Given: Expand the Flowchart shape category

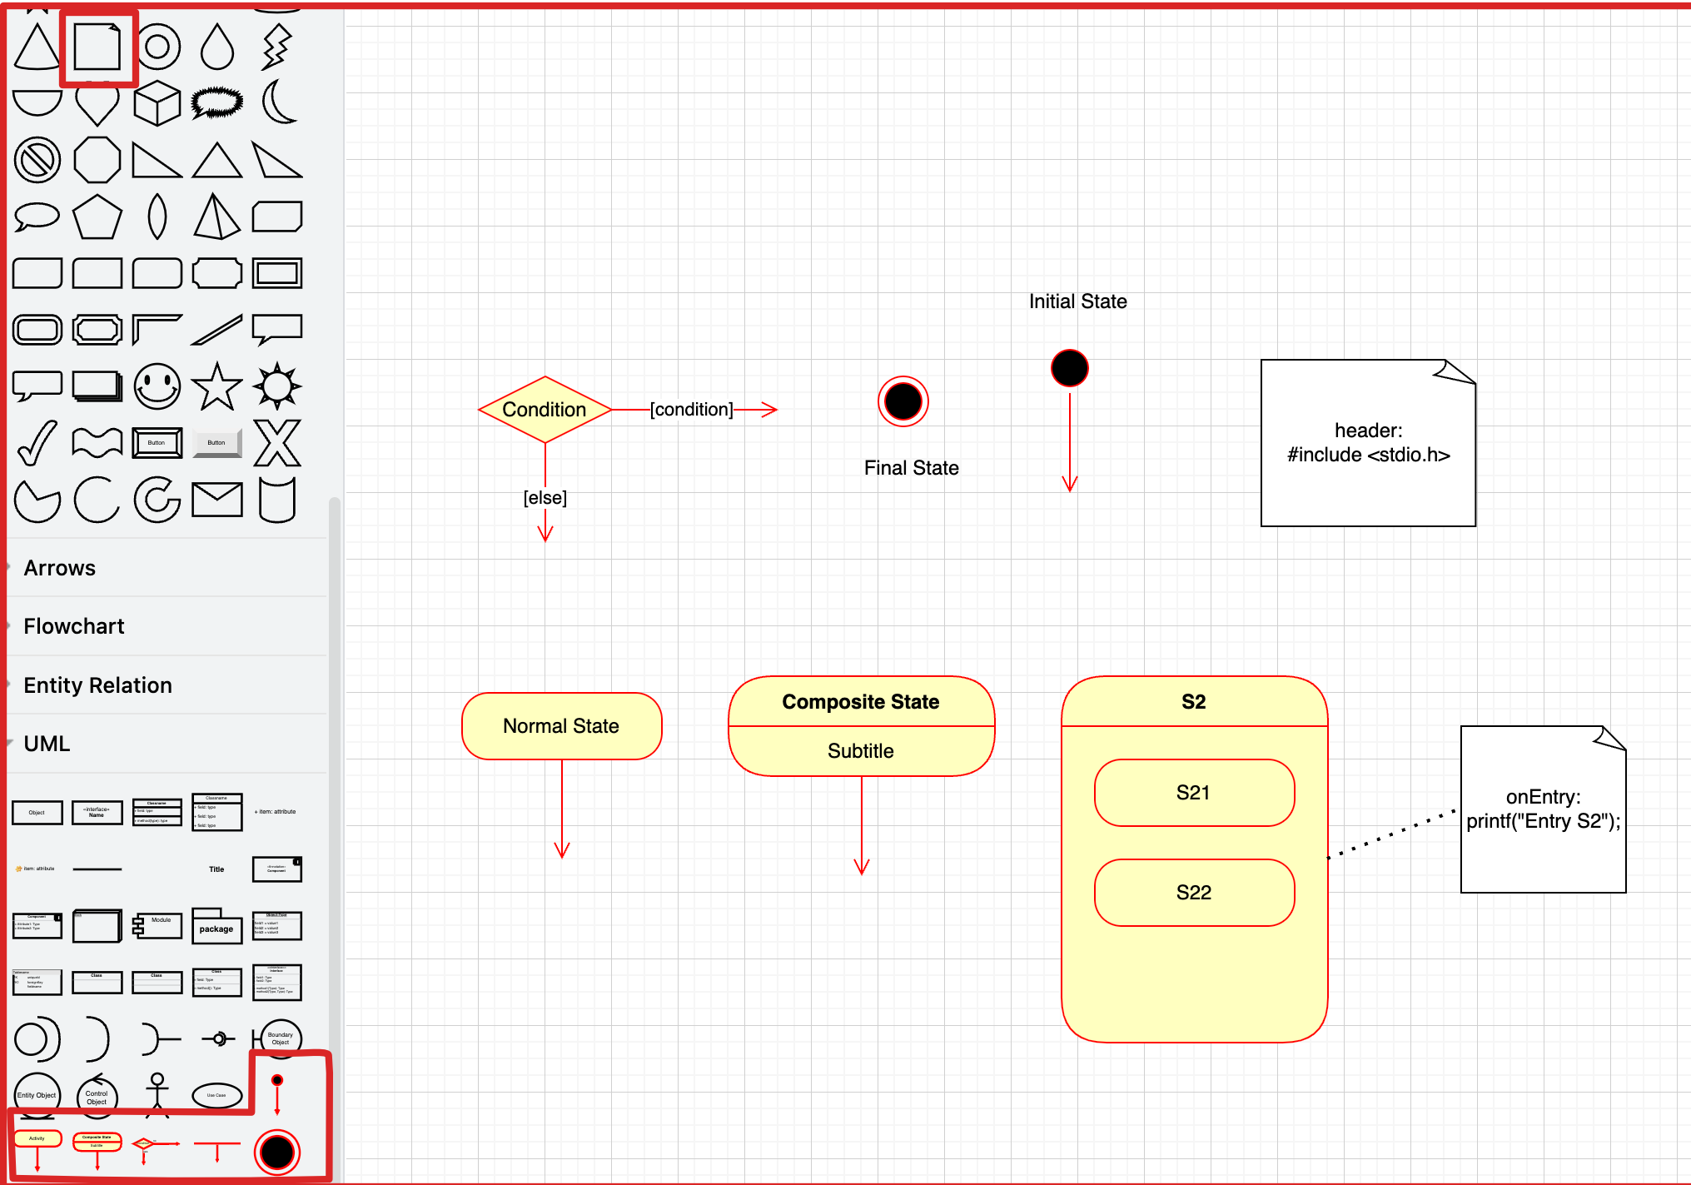Looking at the screenshot, I should [x=73, y=626].
